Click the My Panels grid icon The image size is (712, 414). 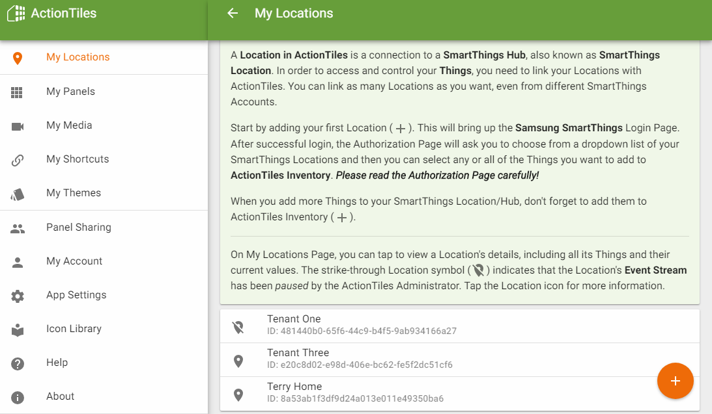click(17, 92)
